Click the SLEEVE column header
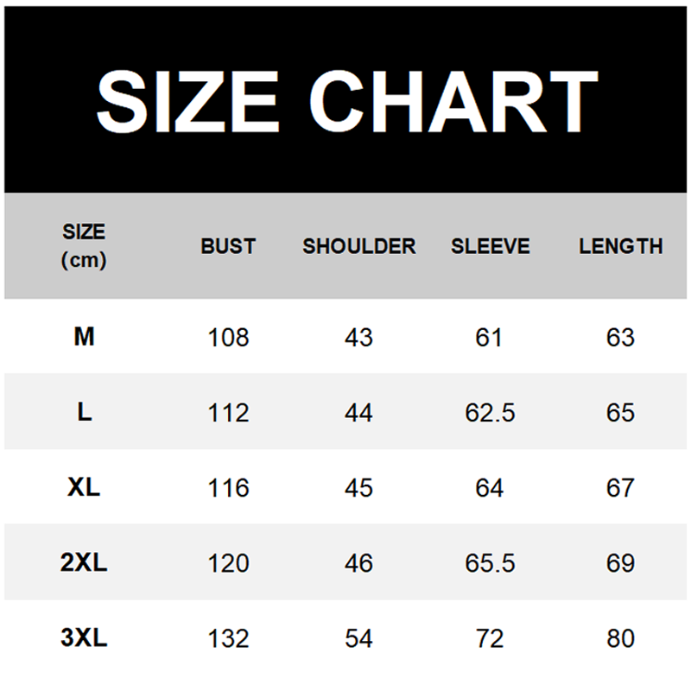 click(490, 246)
